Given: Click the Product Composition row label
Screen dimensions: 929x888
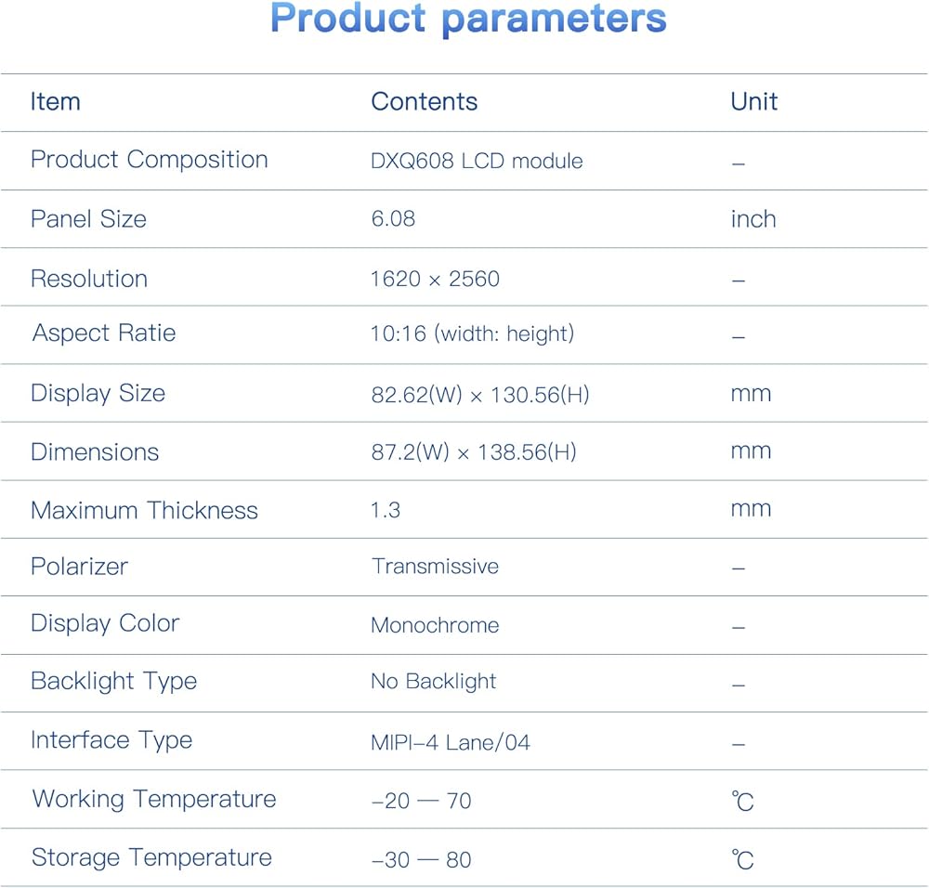Looking at the screenshot, I should [x=149, y=160].
